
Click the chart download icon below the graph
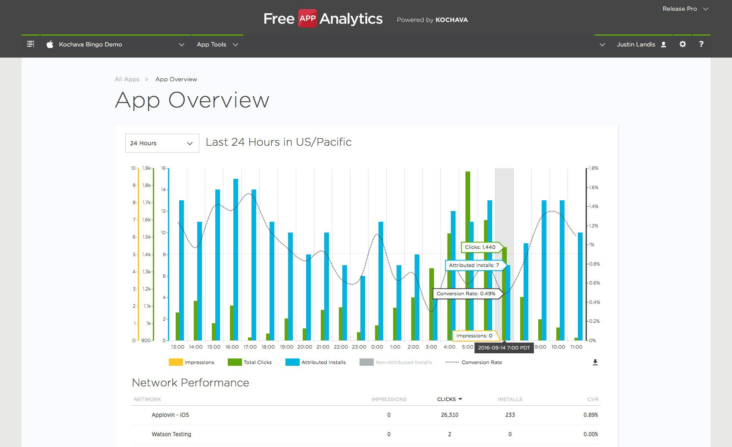click(595, 362)
